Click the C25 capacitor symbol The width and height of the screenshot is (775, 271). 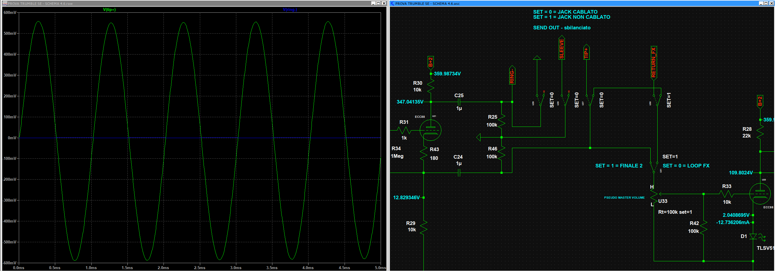click(x=459, y=102)
